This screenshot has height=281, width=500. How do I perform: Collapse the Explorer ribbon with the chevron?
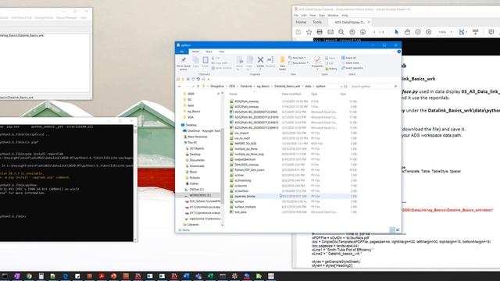394,52
